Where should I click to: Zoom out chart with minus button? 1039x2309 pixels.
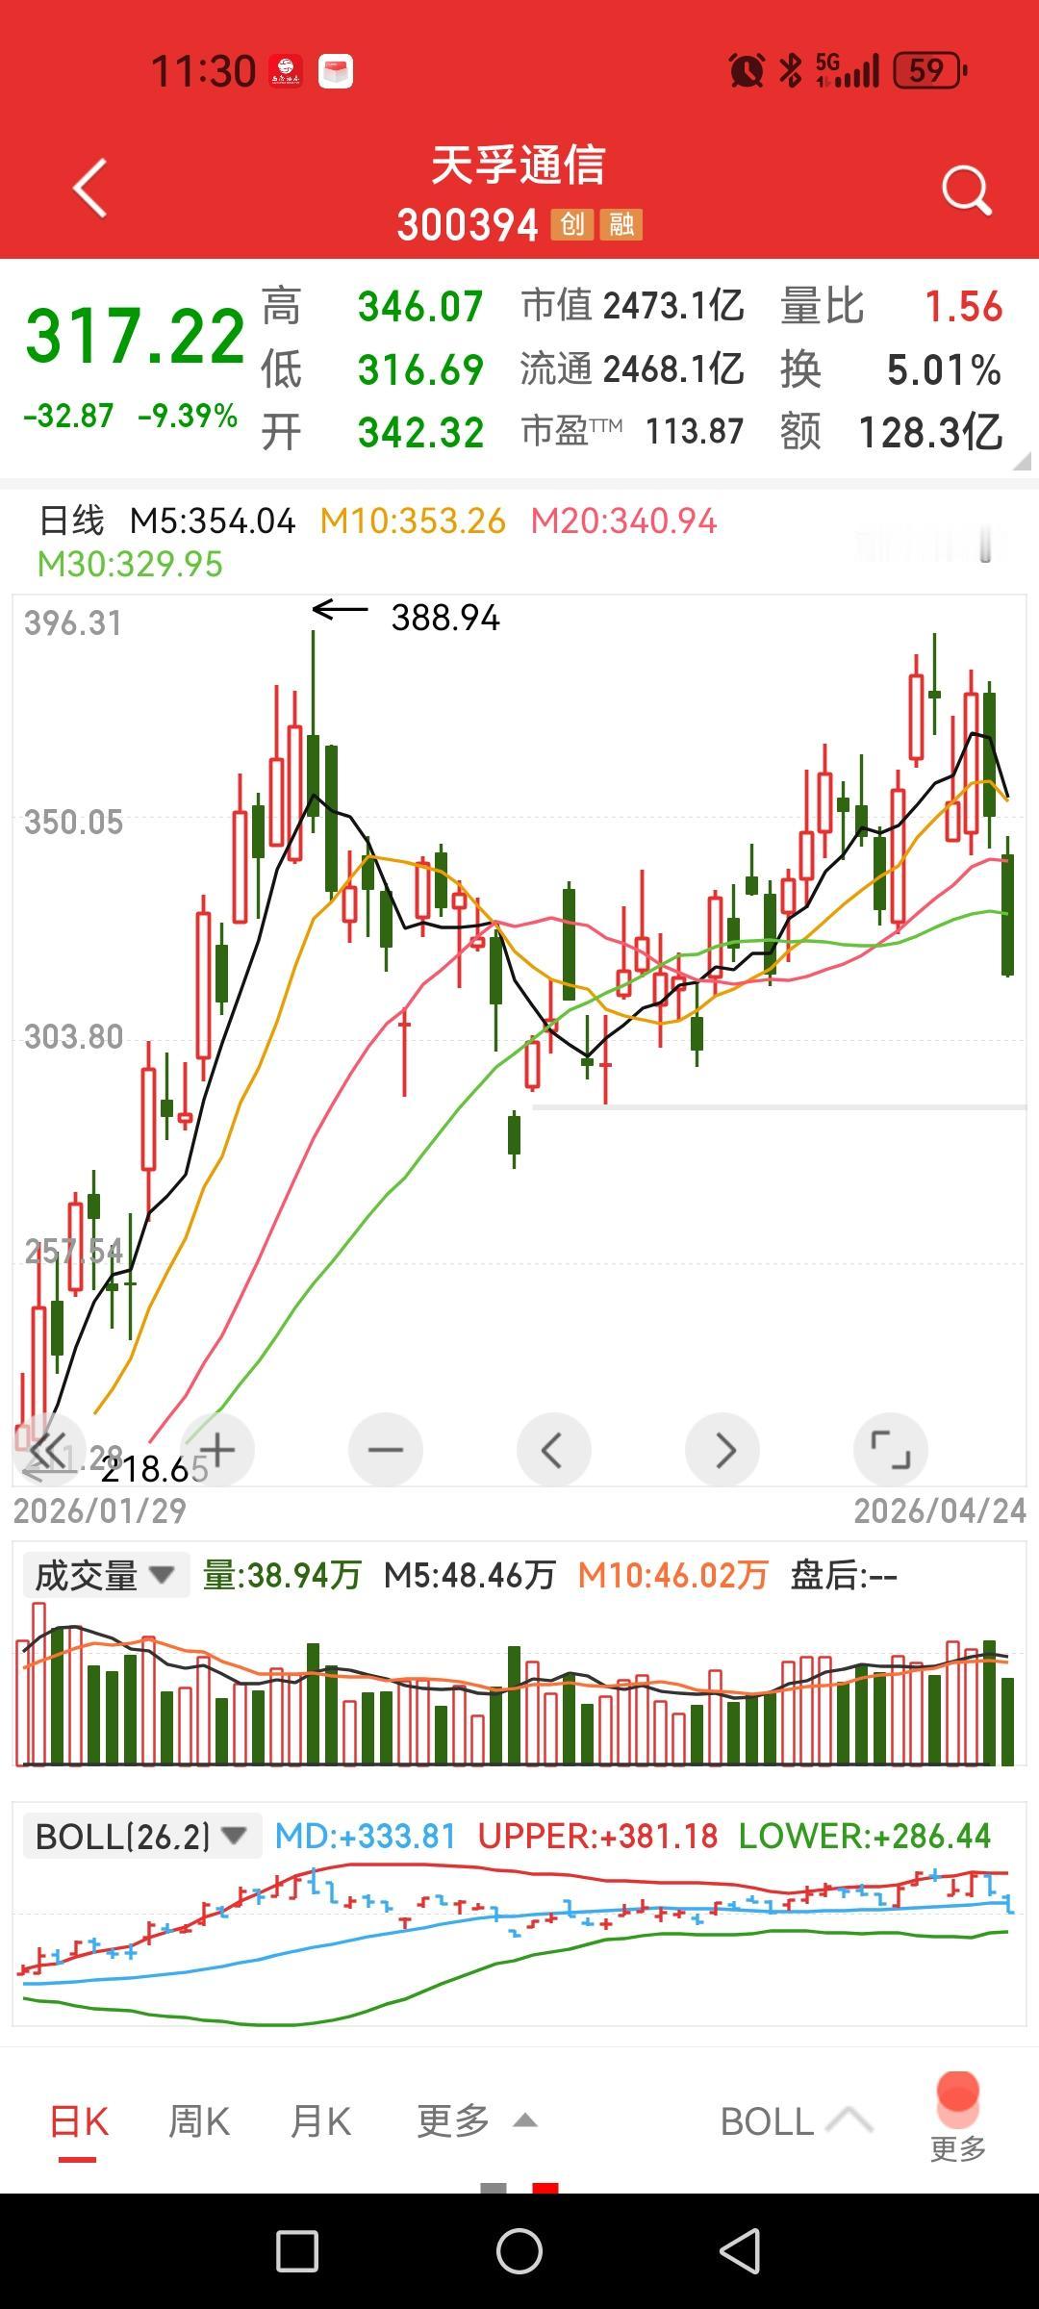pos(386,1449)
